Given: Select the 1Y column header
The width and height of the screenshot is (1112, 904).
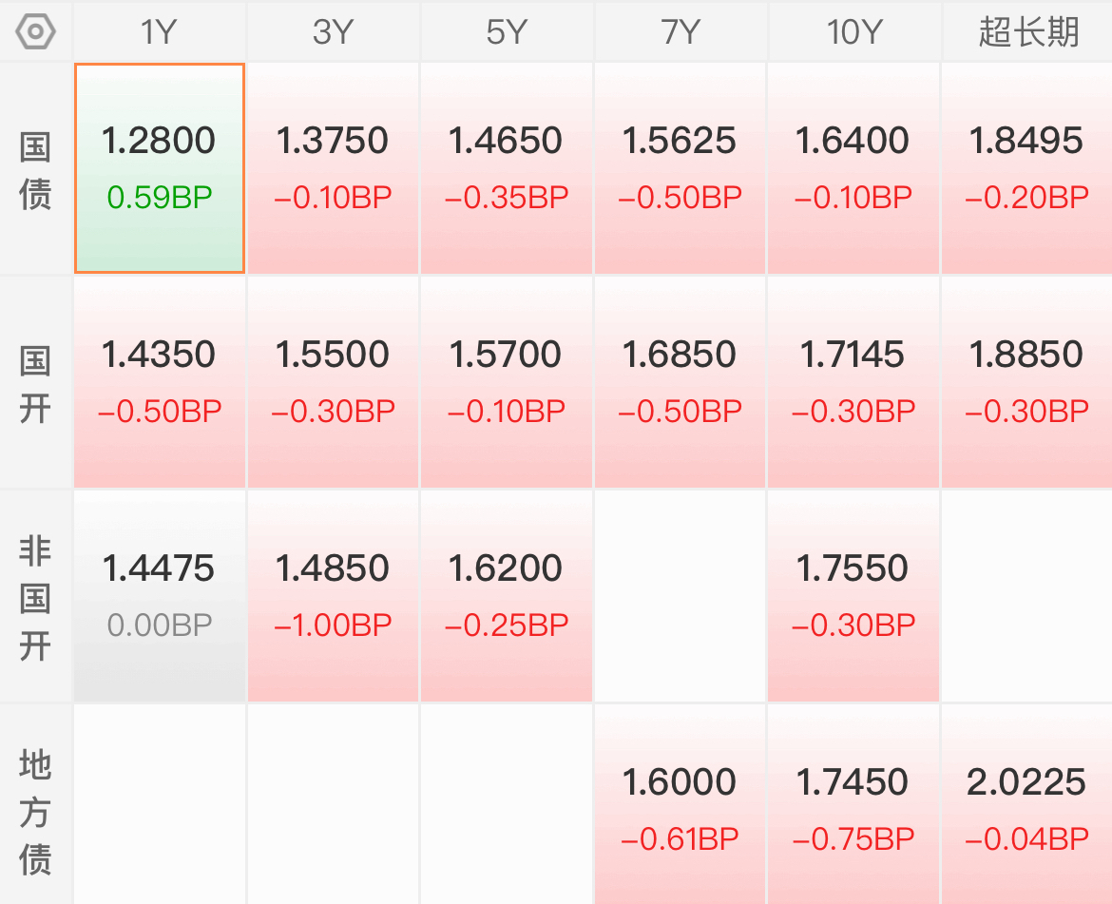Looking at the screenshot, I should [159, 32].
